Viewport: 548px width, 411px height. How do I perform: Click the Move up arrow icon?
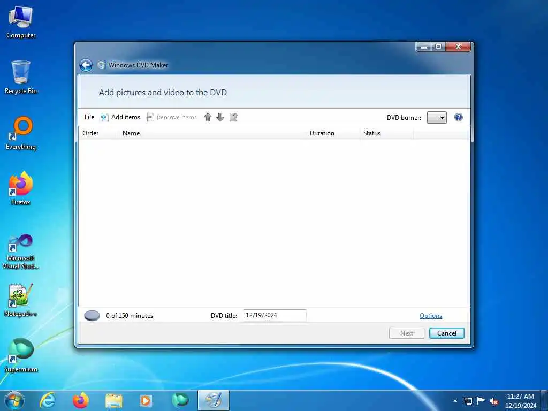pyautogui.click(x=208, y=117)
